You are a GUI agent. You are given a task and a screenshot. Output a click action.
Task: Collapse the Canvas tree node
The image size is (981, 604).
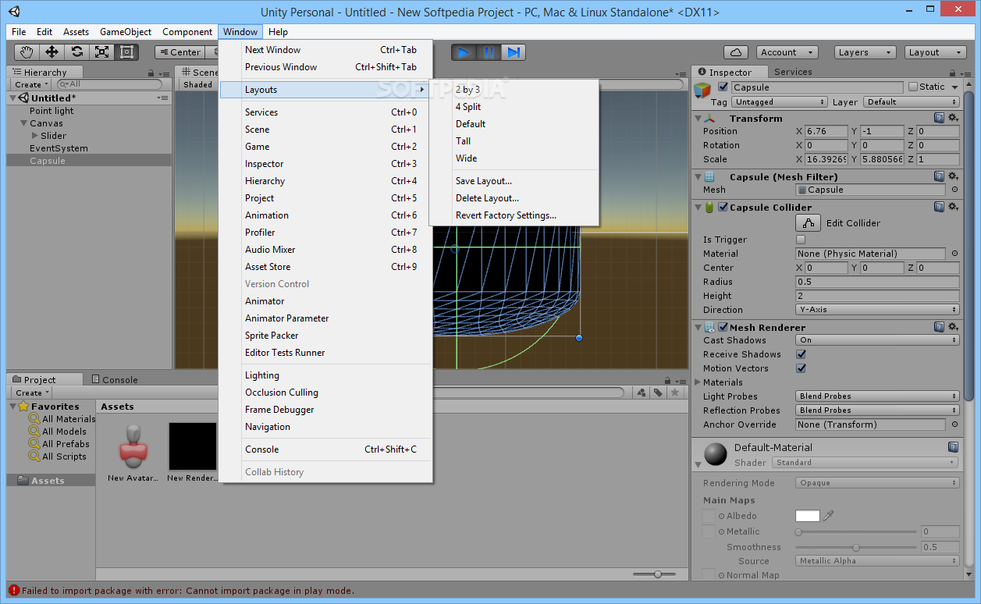pyautogui.click(x=23, y=123)
